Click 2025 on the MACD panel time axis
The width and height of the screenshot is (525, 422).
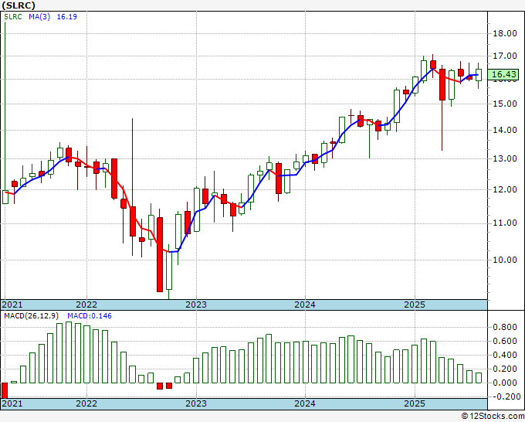click(415, 403)
